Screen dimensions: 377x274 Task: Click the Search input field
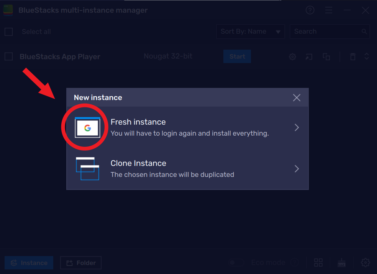click(x=329, y=31)
